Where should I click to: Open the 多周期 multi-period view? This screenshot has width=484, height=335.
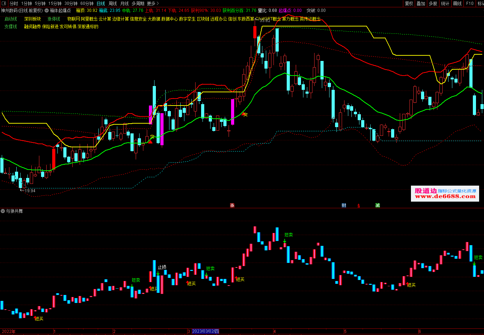tap(138, 3)
